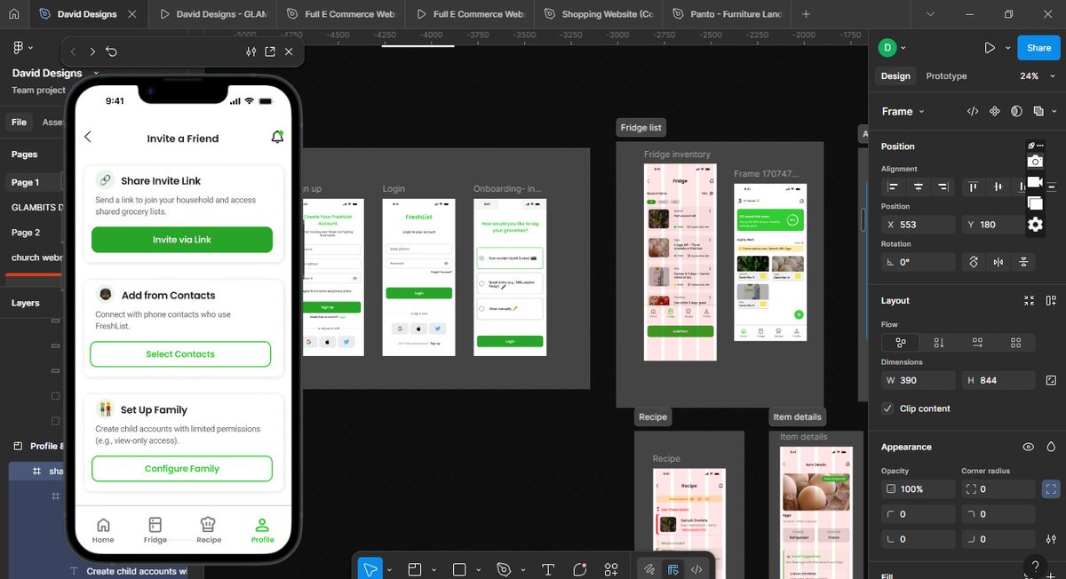
Task: Flip horizontal in Rotation row
Action: pyautogui.click(x=998, y=262)
